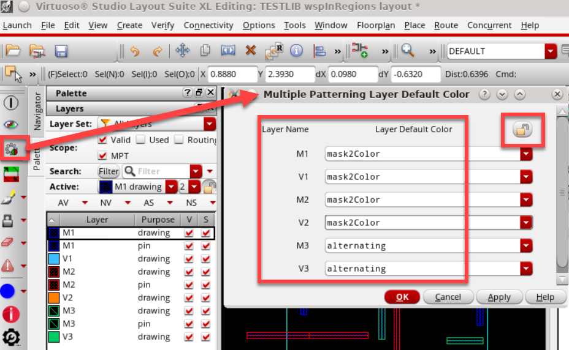Image resolution: width=569 pixels, height=350 pixels.
Task: Click the create instance icon with plus
Action: click(360, 50)
